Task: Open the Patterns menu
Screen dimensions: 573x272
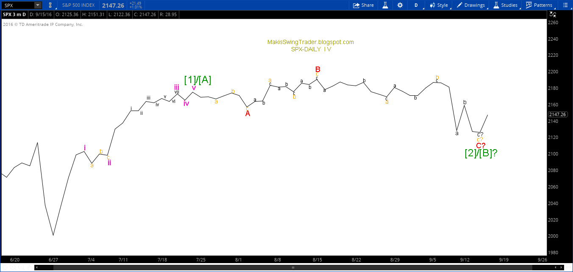Action: tap(539, 5)
